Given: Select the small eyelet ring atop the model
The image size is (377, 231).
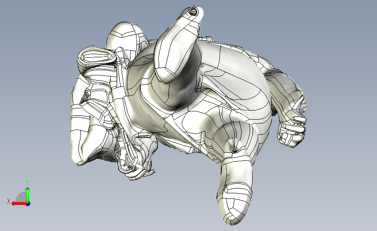Looking at the screenshot, I should tap(193, 11).
